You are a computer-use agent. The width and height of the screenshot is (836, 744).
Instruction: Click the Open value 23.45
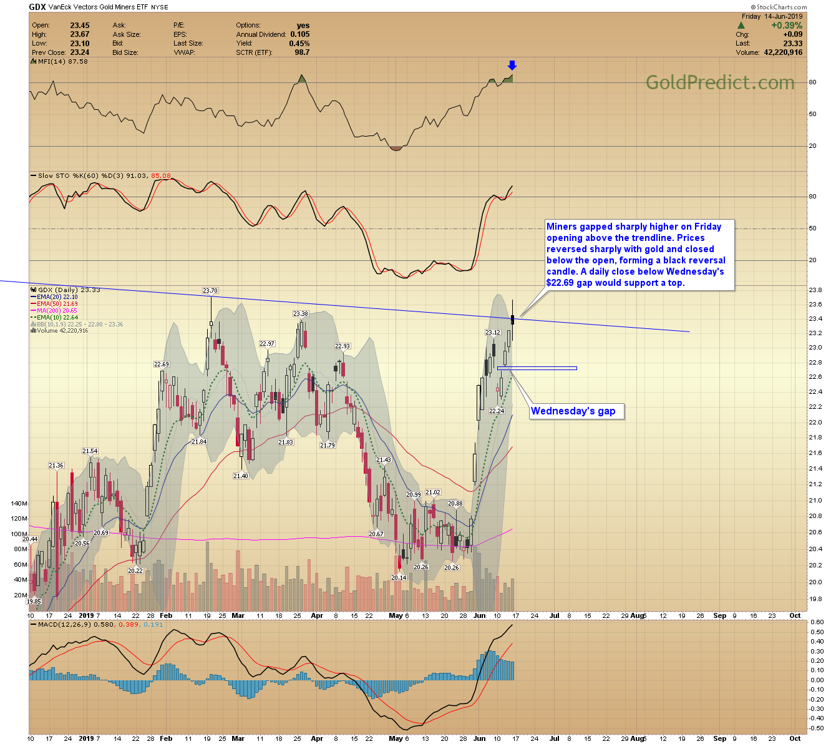coord(80,26)
